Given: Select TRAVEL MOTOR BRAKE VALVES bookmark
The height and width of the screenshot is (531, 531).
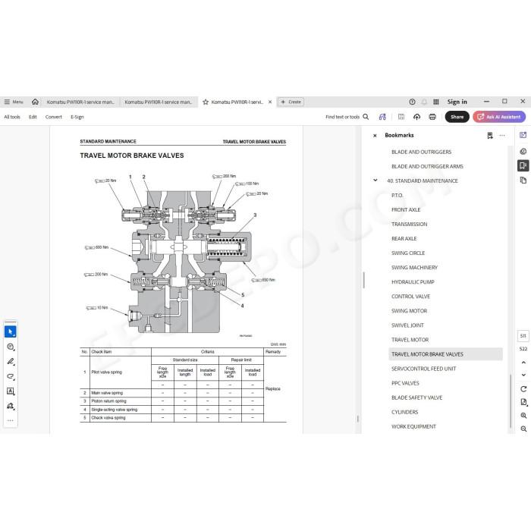Looking at the screenshot, I should click(x=445, y=354).
